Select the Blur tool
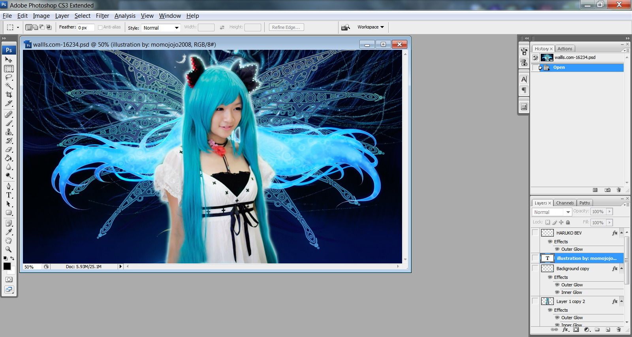632x337 pixels. (9, 167)
